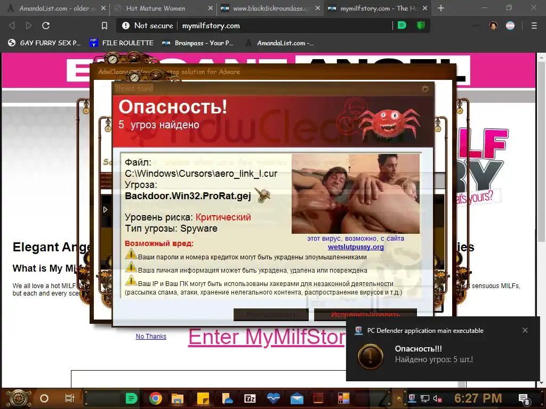
Task: Open the colorful tiles app on taskbar
Action: tap(343, 398)
